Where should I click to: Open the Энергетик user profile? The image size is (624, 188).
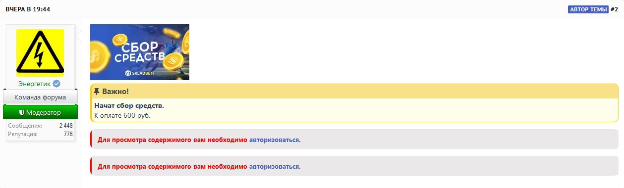34,84
